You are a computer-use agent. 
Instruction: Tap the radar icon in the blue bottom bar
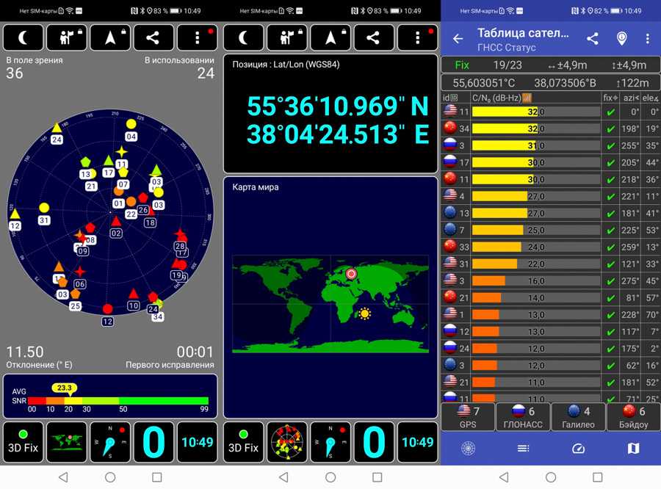468,448
